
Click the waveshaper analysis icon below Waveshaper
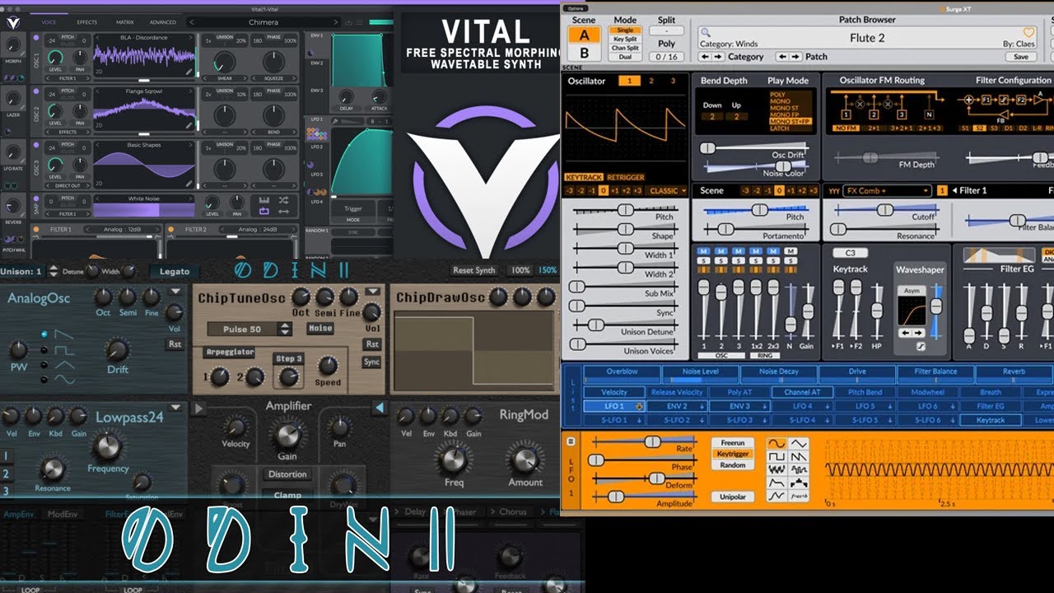(x=921, y=346)
